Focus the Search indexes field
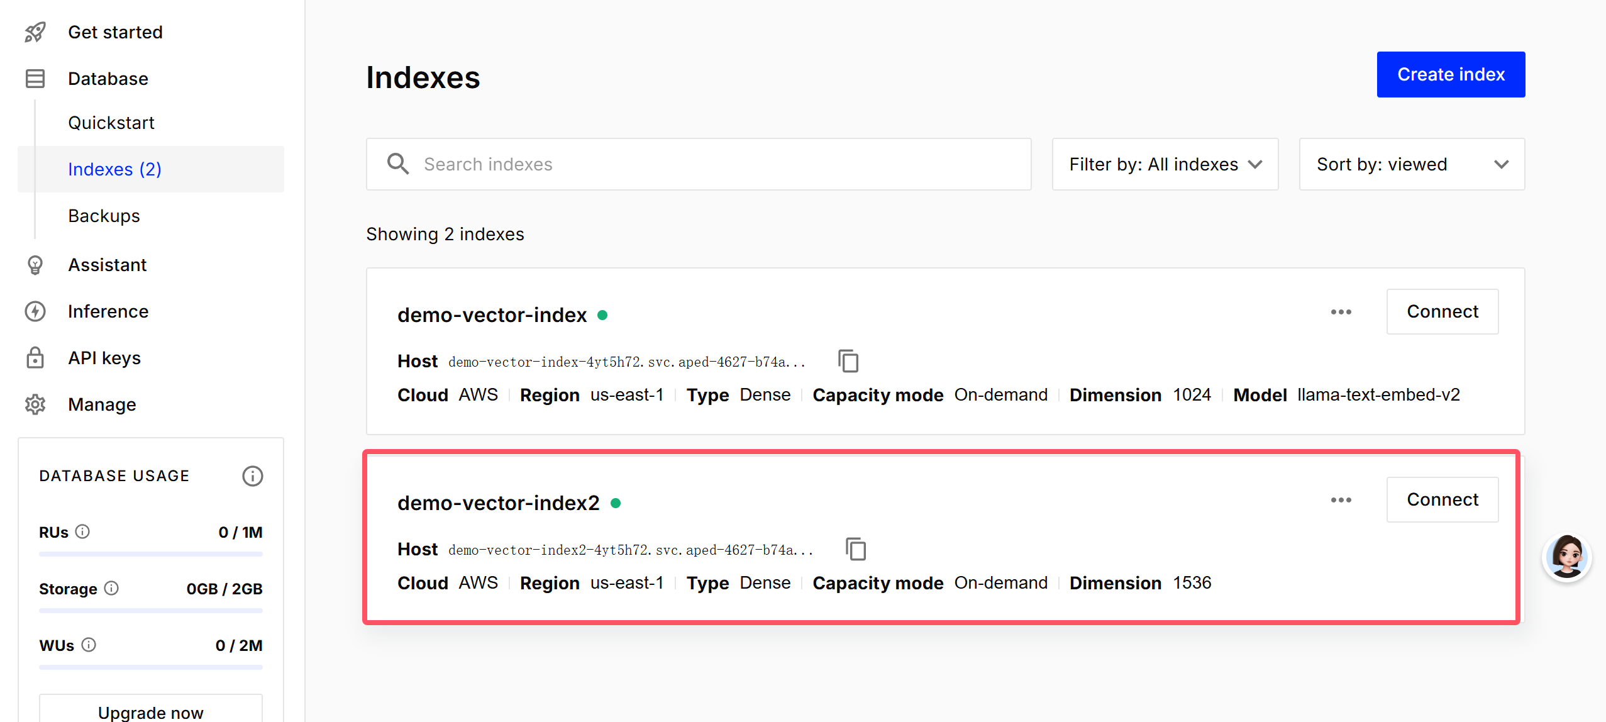Image resolution: width=1606 pixels, height=722 pixels. coord(699,164)
